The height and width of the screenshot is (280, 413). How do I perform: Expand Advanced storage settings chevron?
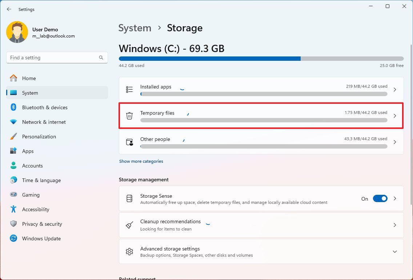[395, 252]
